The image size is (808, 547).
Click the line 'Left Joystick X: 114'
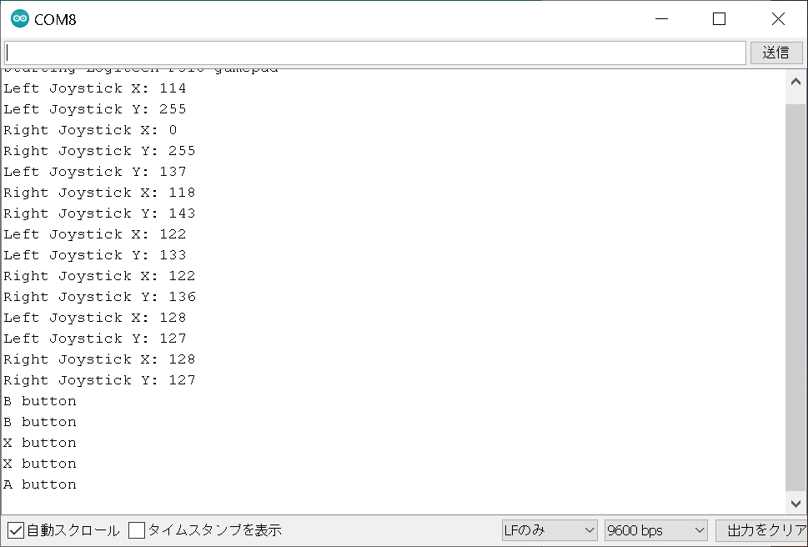click(x=95, y=88)
